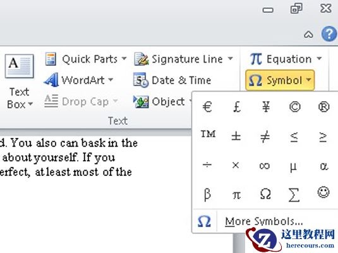Insert the Greek alpha symbol
This screenshot has height=253, width=338.
[x=323, y=166]
